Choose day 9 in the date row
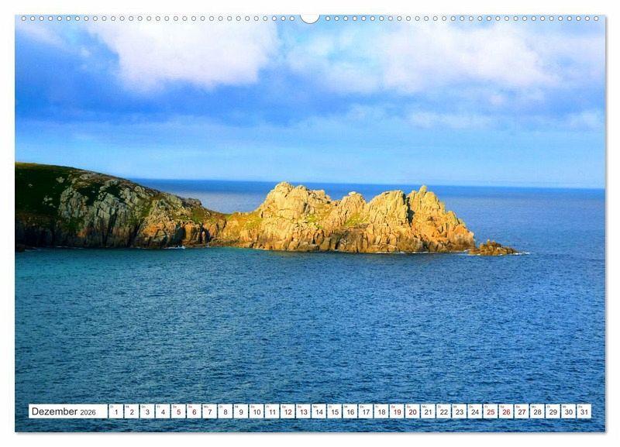620x447 pixels. click(x=240, y=412)
